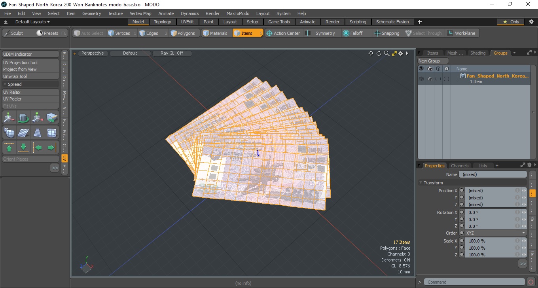Open the rotation Order XYZ dropdown
This screenshot has height=288, width=538.
(496, 233)
